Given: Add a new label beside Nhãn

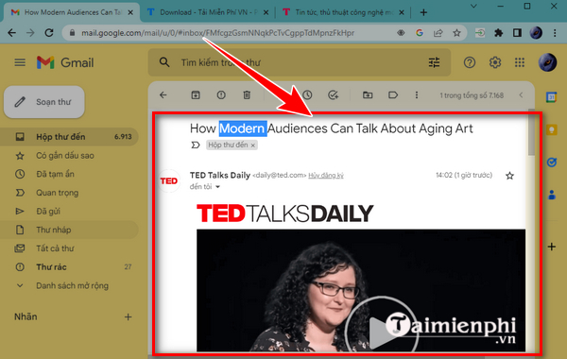Looking at the screenshot, I should tap(128, 317).
